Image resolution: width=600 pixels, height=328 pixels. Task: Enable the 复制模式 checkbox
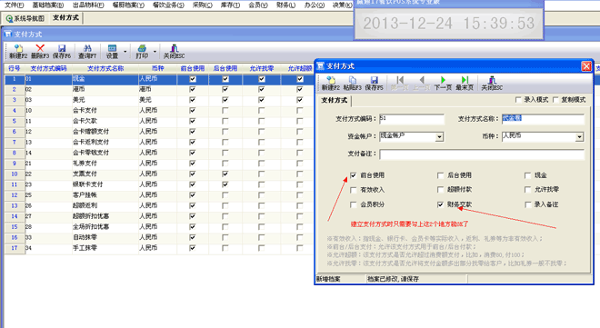point(555,100)
